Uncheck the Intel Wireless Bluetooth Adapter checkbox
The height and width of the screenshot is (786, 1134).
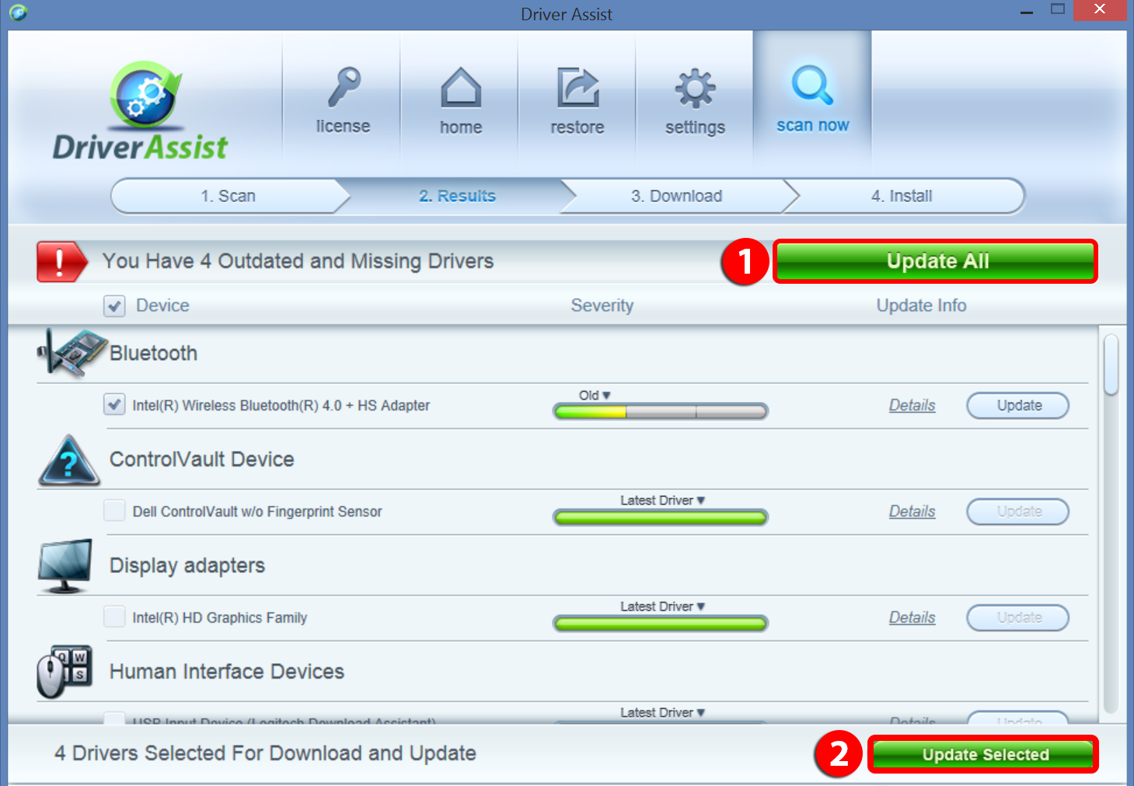tap(114, 404)
